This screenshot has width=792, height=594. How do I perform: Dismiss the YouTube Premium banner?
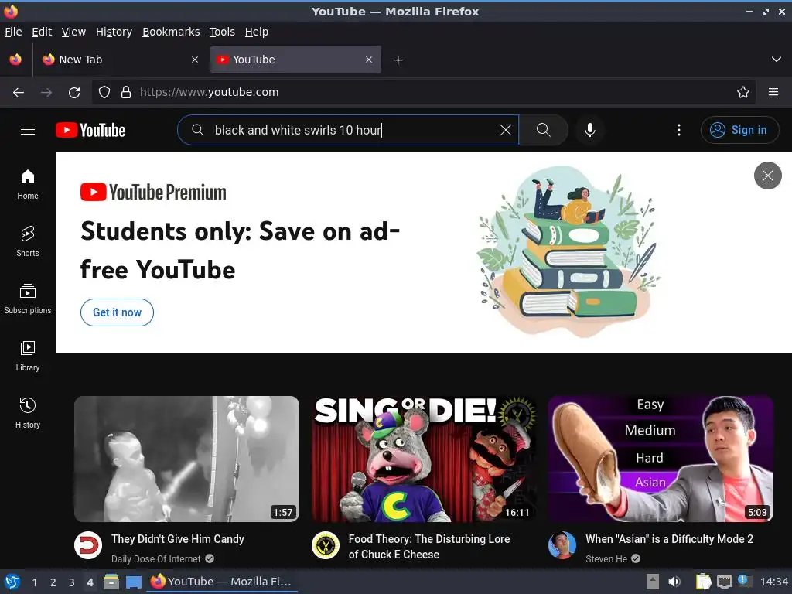[x=768, y=176]
